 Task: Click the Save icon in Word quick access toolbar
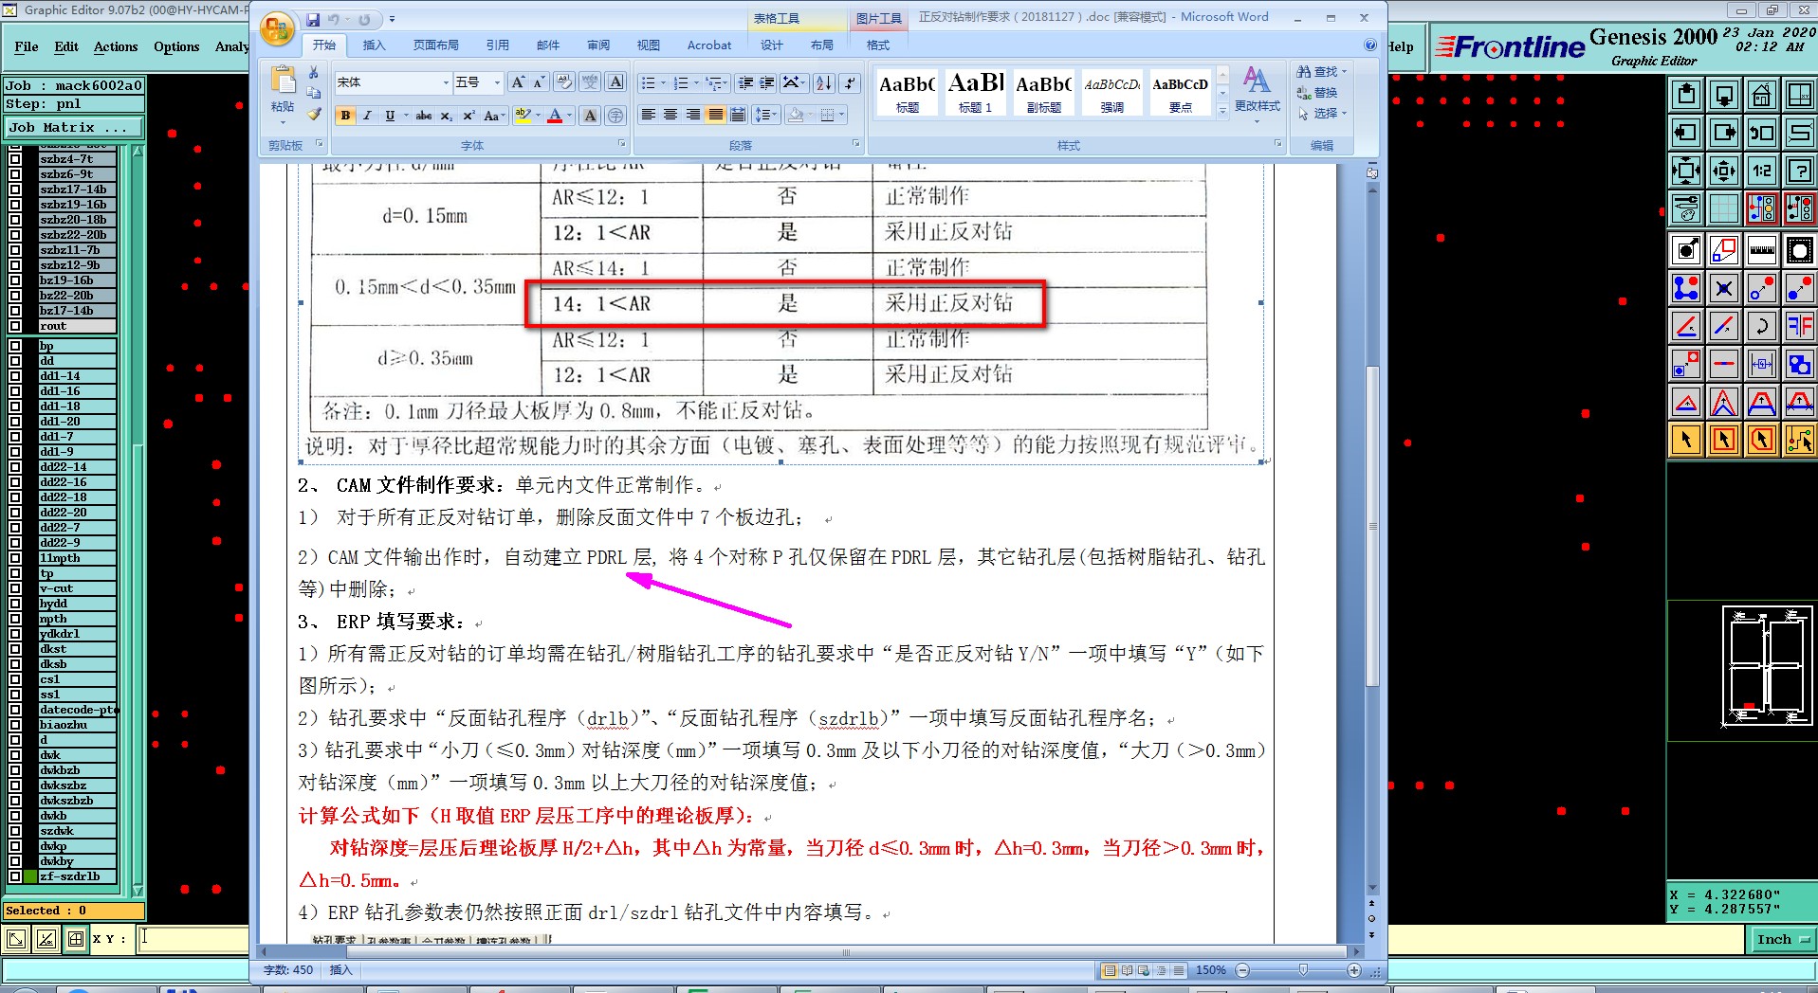313,19
